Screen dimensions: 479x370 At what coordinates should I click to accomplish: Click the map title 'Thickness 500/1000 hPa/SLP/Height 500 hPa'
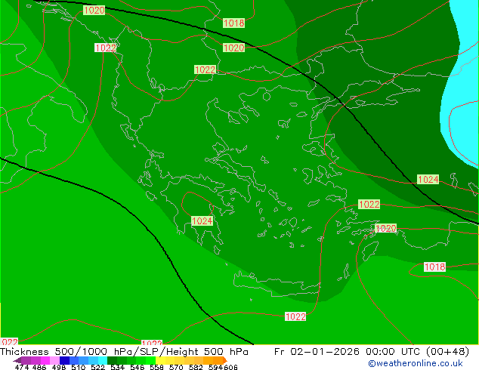pyautogui.click(x=124, y=352)
